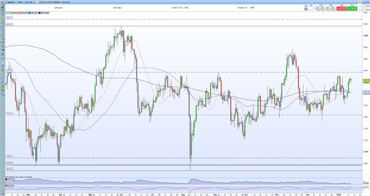Viewport: 370px width, 196px height.
Task: Select the diagonal trend line drawing tool
Action: (x=2, y=27)
